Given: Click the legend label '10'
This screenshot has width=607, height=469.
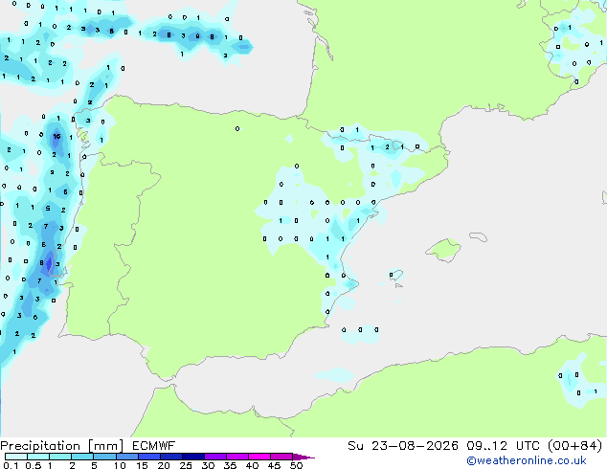Looking at the screenshot, I should (120, 465).
